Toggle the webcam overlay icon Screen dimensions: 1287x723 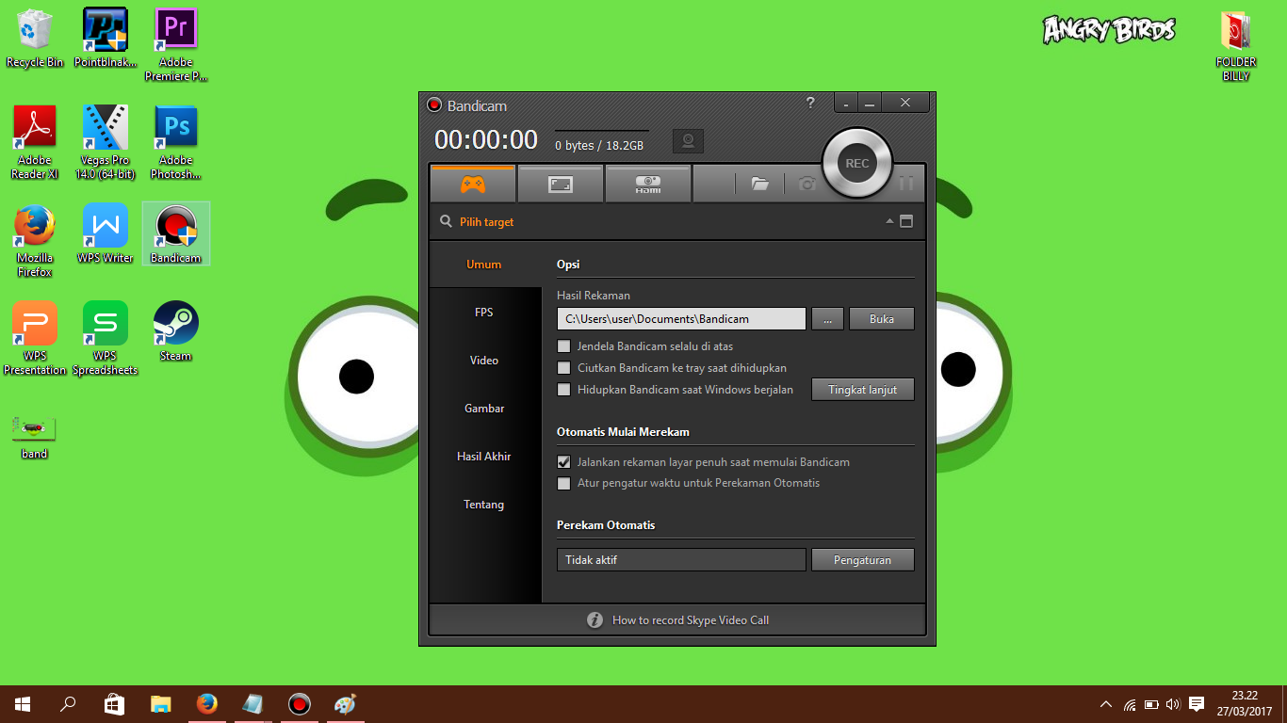coord(688,142)
